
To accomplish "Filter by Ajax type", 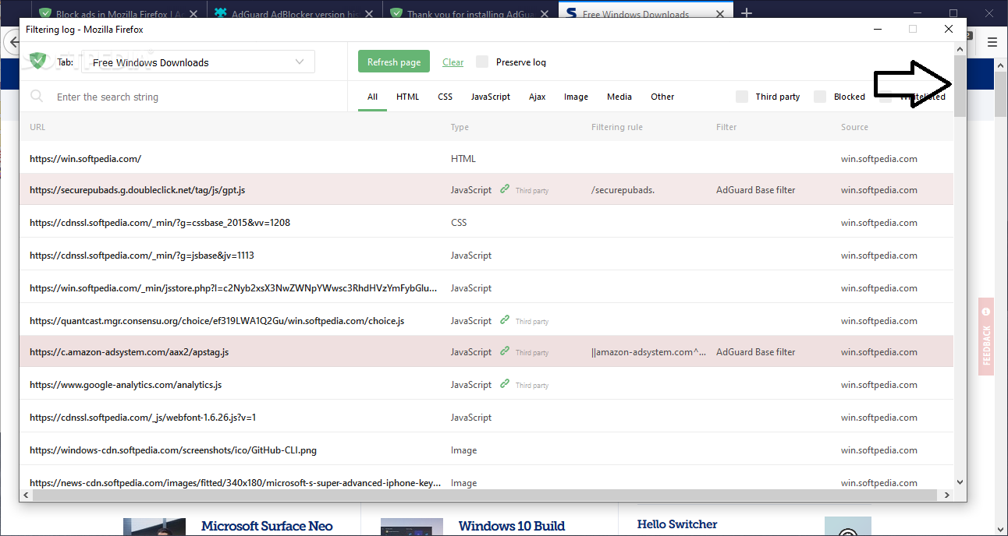I will pos(537,97).
